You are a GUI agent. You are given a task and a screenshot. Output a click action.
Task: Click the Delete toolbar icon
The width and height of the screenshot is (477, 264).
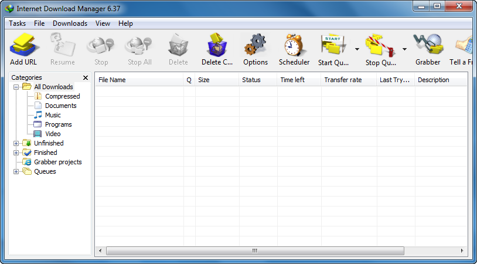click(x=178, y=45)
